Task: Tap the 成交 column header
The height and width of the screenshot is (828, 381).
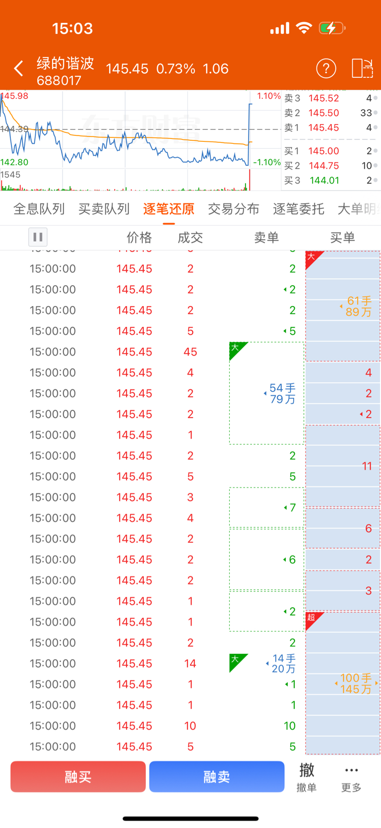Action: 190,238
